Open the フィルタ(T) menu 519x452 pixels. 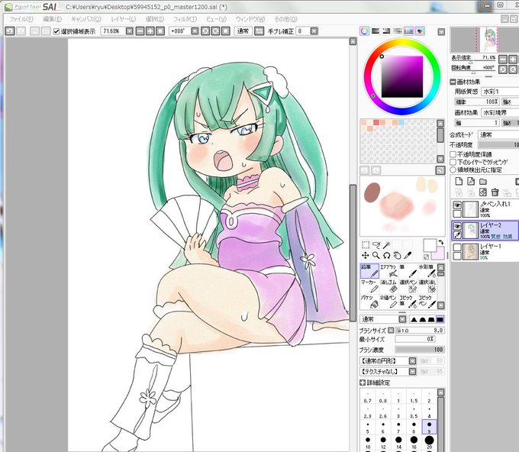click(185, 19)
